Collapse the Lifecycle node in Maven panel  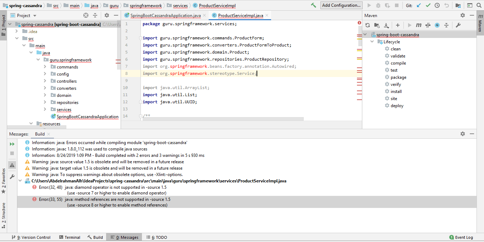click(x=372, y=42)
